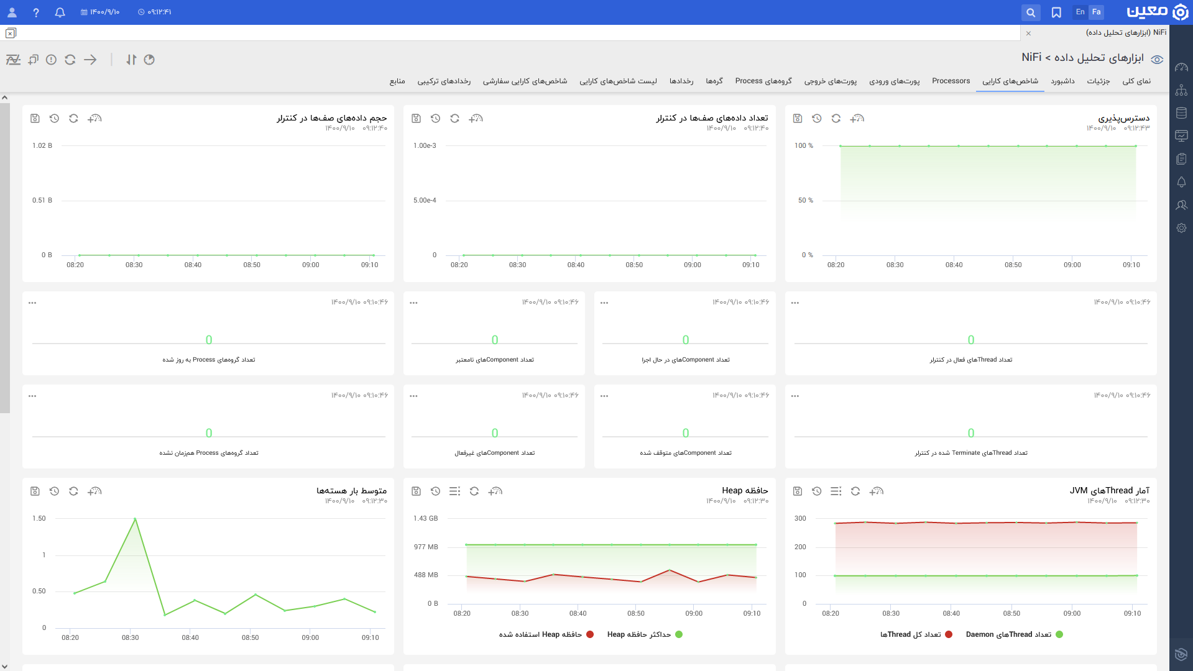Click settings gear icon in right sidebar
Screen dimensions: 1193x671
coord(1181,228)
